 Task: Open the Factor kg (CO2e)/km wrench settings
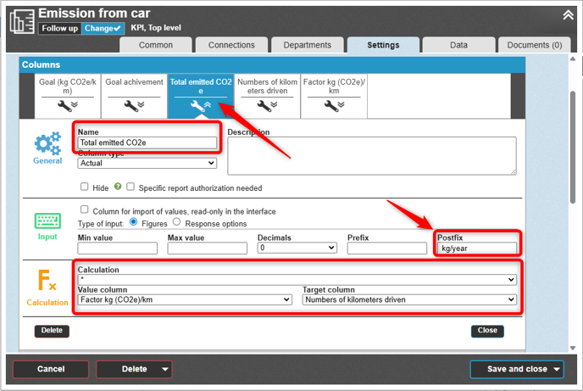tap(333, 106)
